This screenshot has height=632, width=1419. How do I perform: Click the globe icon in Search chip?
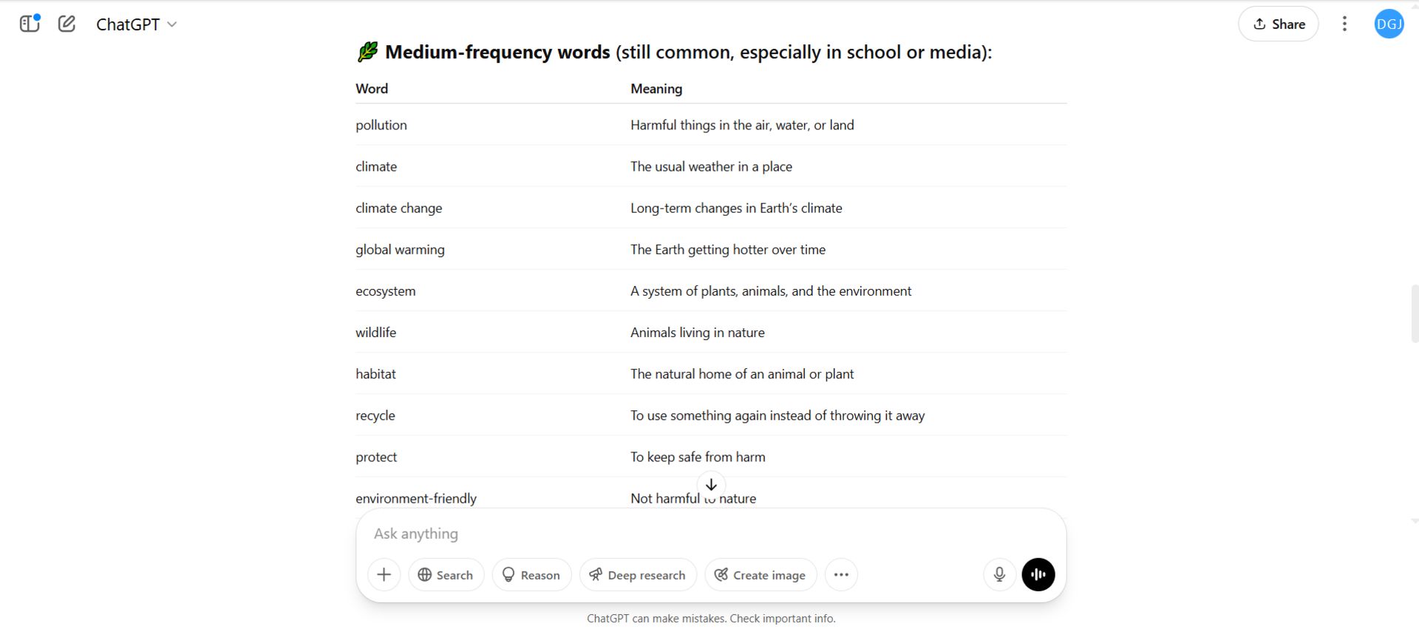tap(425, 574)
